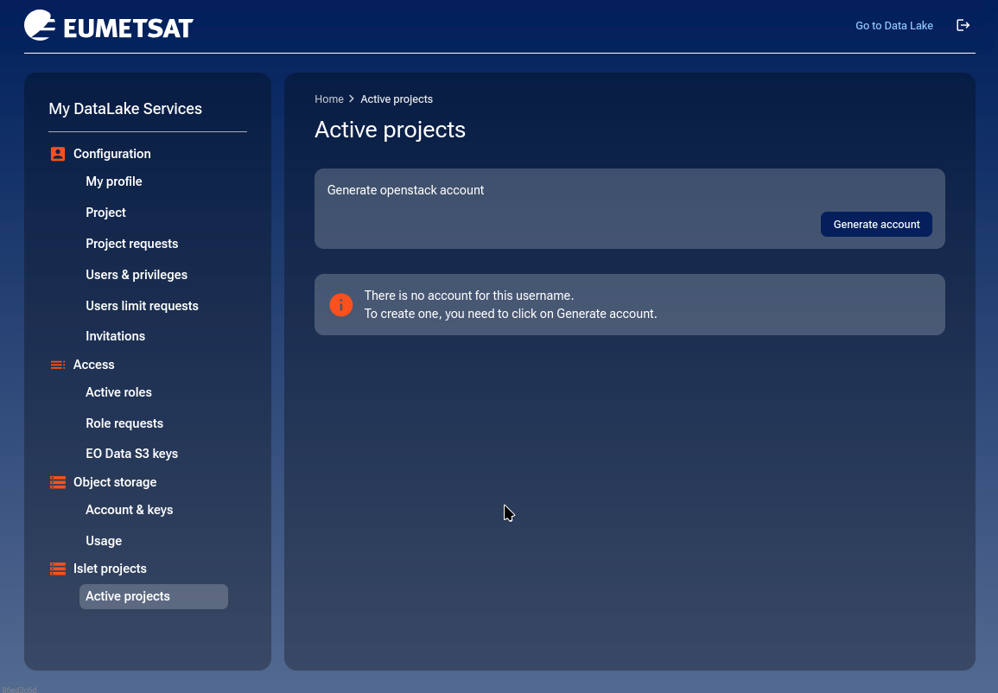
Task: Click 'There is no account for this username.'
Action: click(x=469, y=296)
